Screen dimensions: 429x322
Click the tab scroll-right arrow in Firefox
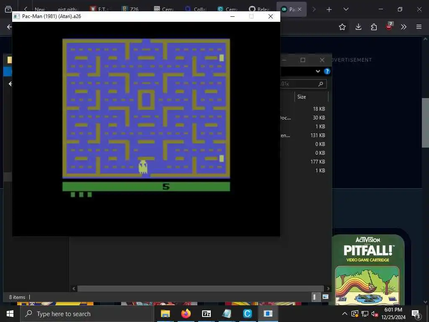click(314, 9)
